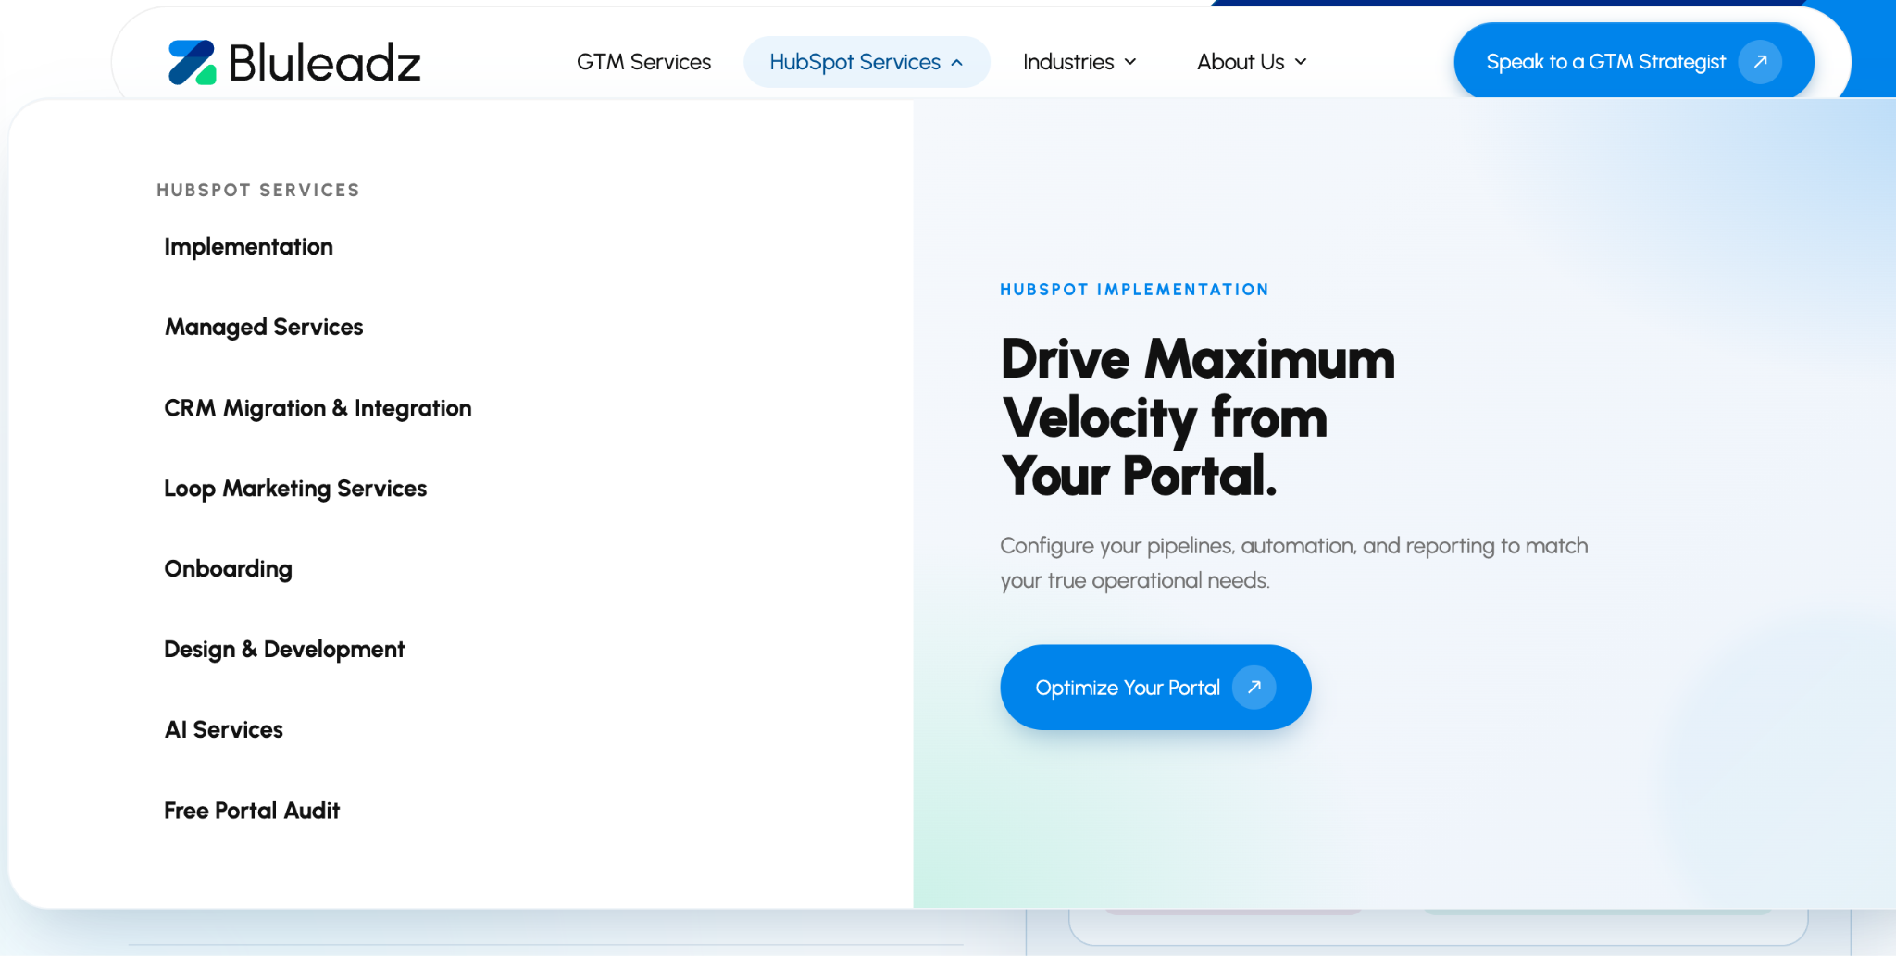The image size is (1896, 956).
Task: Click the Configure your pipelines description text
Action: (x=1294, y=563)
